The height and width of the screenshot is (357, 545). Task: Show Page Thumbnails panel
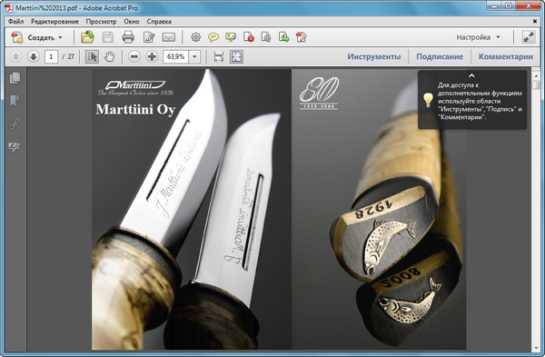(15, 78)
